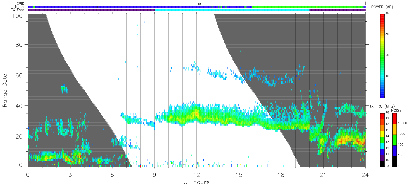Click the "13" label on the TX FRQ scale
The image size is (411, 189).
click(x=388, y=142)
